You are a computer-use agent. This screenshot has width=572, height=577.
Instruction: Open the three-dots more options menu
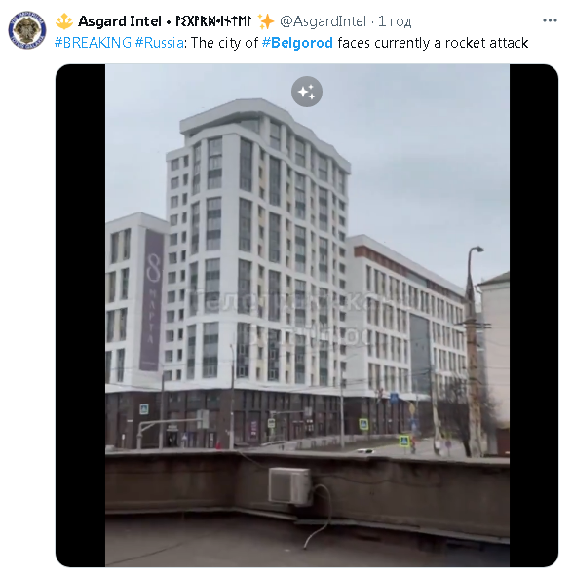[550, 20]
